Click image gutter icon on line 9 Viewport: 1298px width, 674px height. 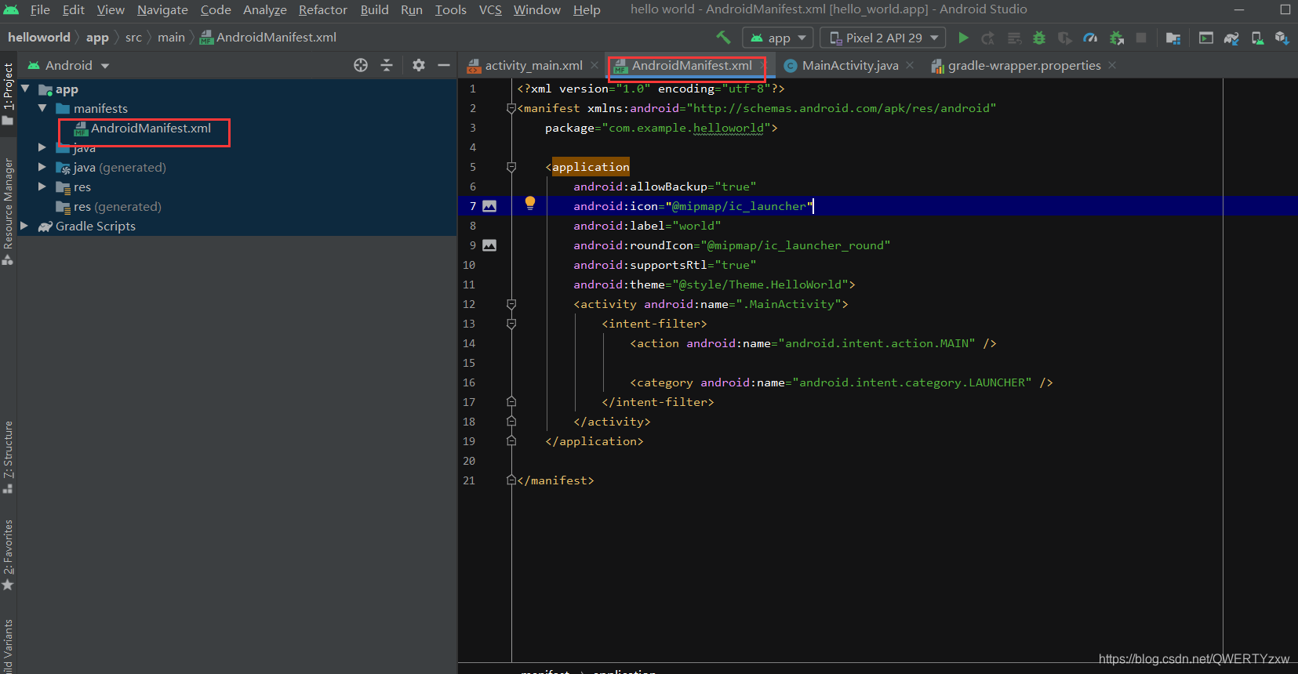[x=489, y=245]
